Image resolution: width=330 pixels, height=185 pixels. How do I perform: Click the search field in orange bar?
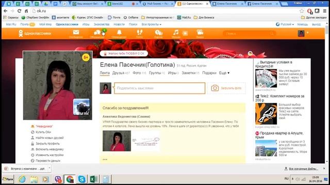tap(249, 33)
